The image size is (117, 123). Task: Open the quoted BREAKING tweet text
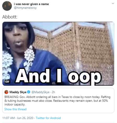57,101
